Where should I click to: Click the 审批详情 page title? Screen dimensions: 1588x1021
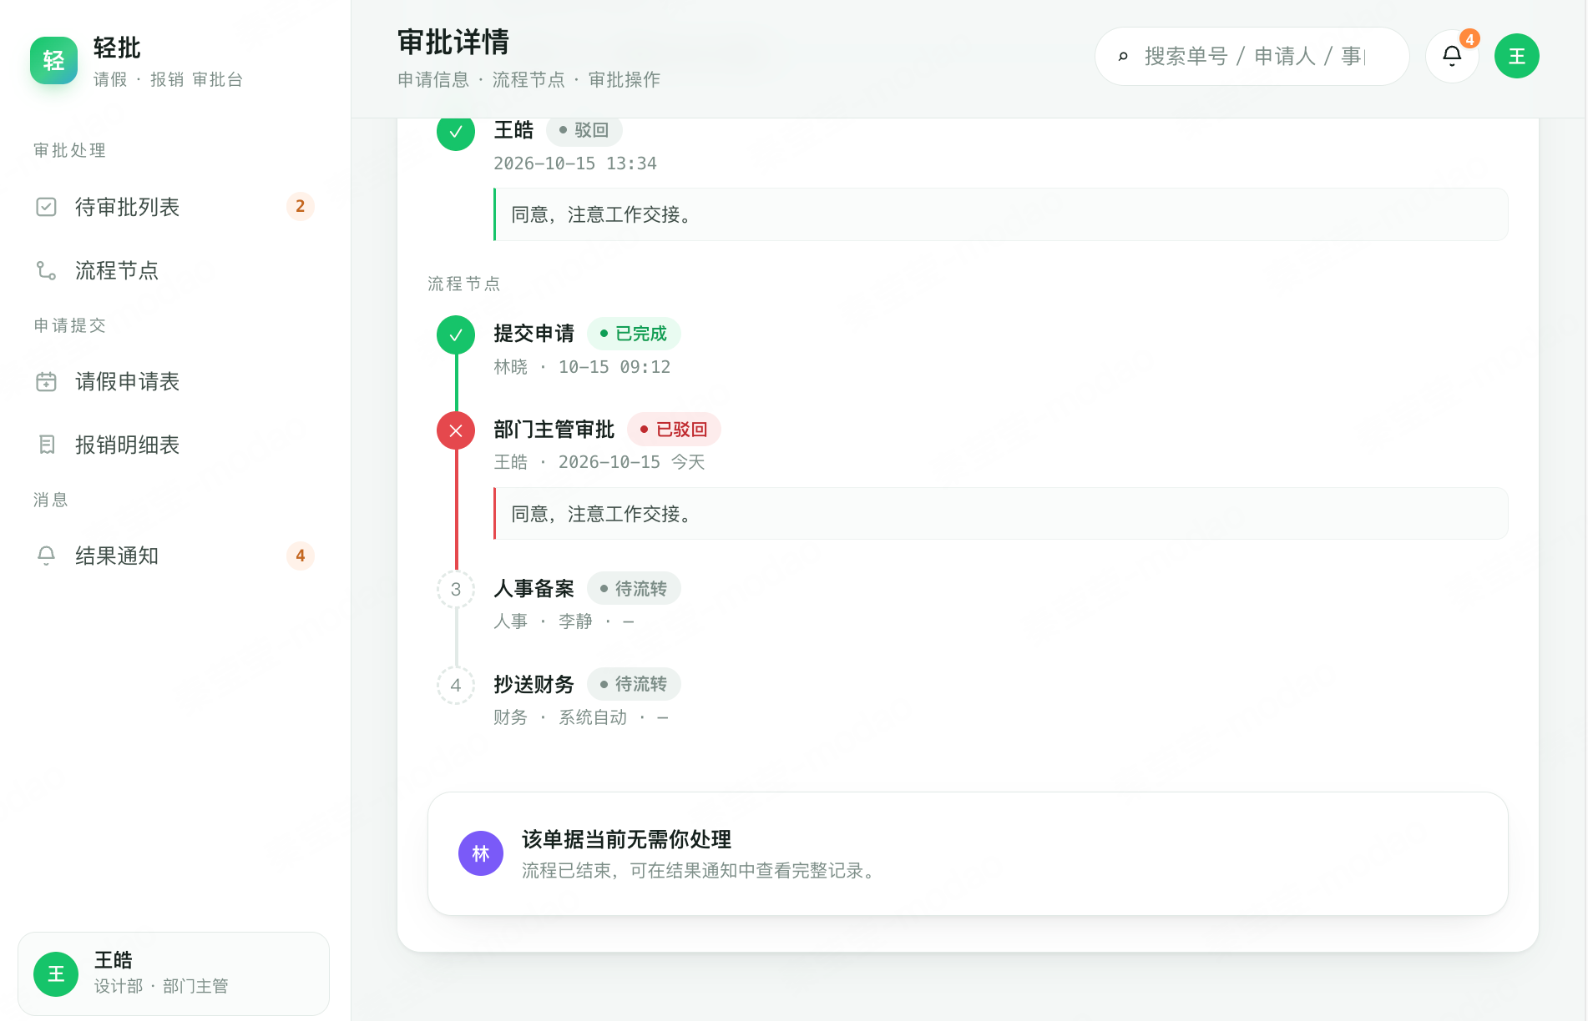pos(453,42)
